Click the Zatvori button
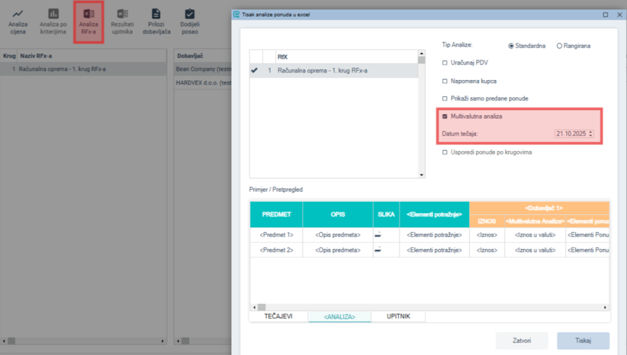Viewport: 627px width, 355px height. pos(522,341)
